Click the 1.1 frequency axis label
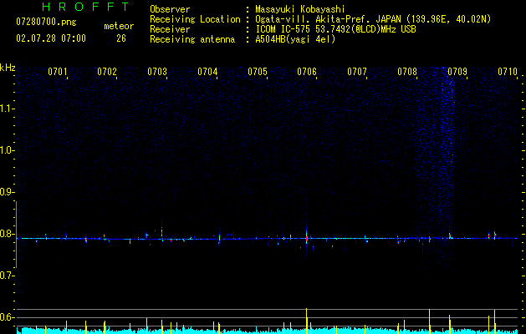 click(x=7, y=109)
